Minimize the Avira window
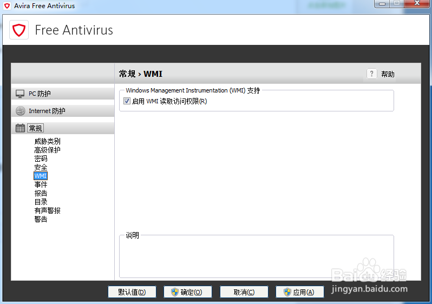Screen dimensions: 432x304 pyautogui.click(x=382, y=4)
